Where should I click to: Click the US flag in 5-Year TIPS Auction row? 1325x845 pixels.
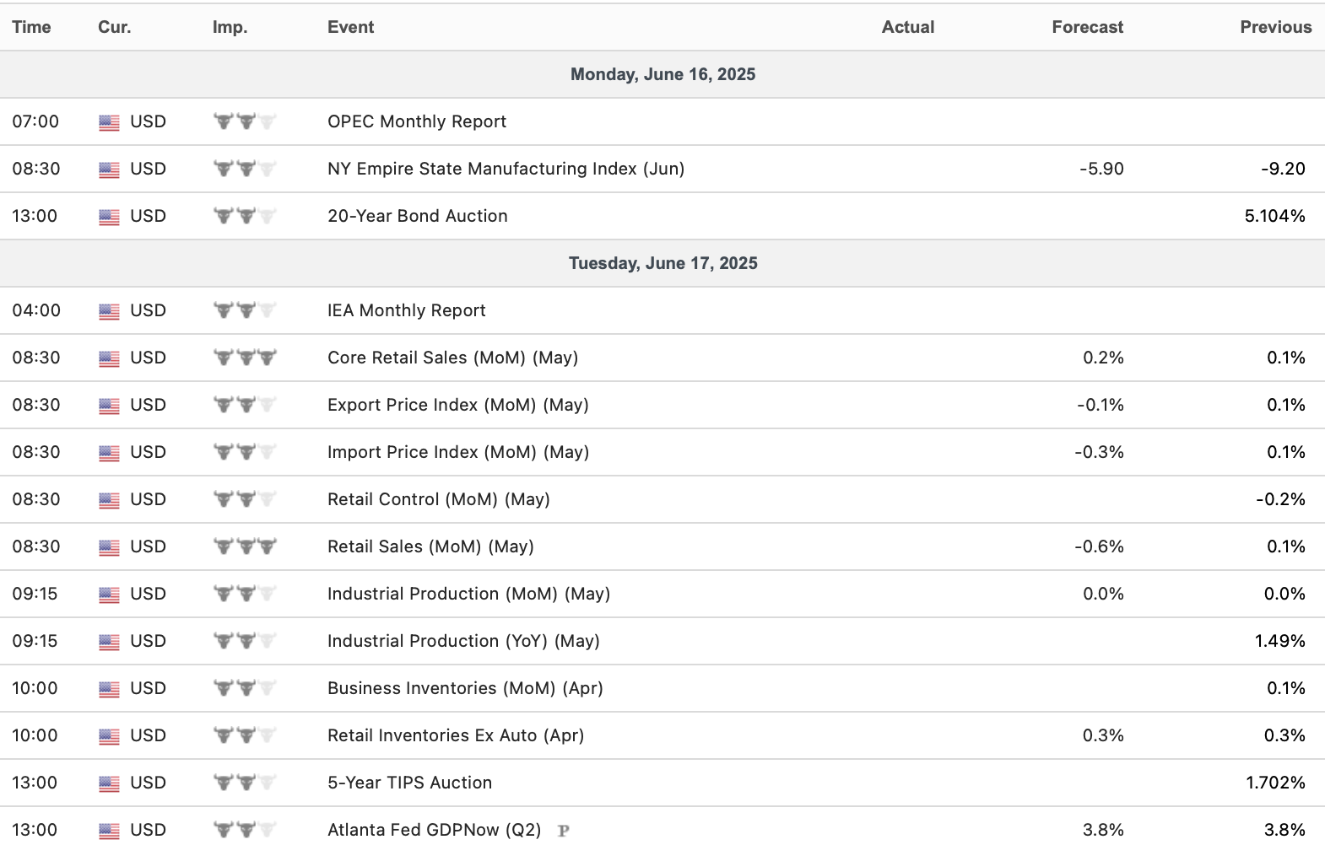pos(109,783)
